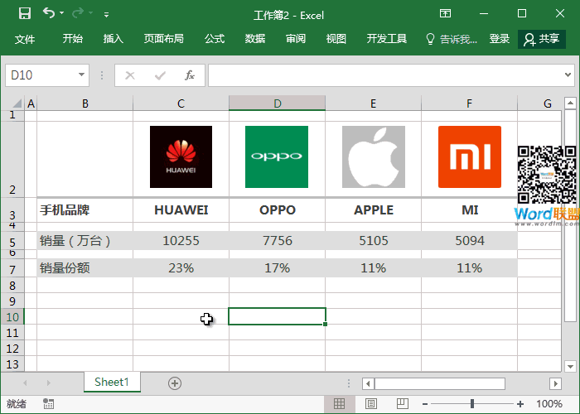The image size is (580, 414).
Task: Click the Select All corner triangle
Action: [17, 103]
